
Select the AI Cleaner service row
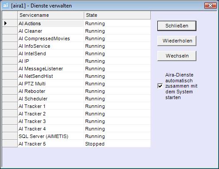click(x=84, y=31)
